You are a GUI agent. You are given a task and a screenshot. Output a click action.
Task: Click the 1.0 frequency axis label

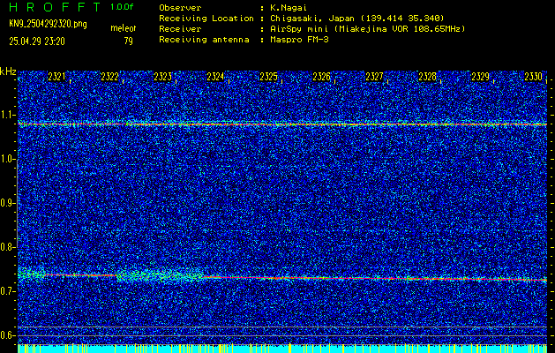pos(9,159)
